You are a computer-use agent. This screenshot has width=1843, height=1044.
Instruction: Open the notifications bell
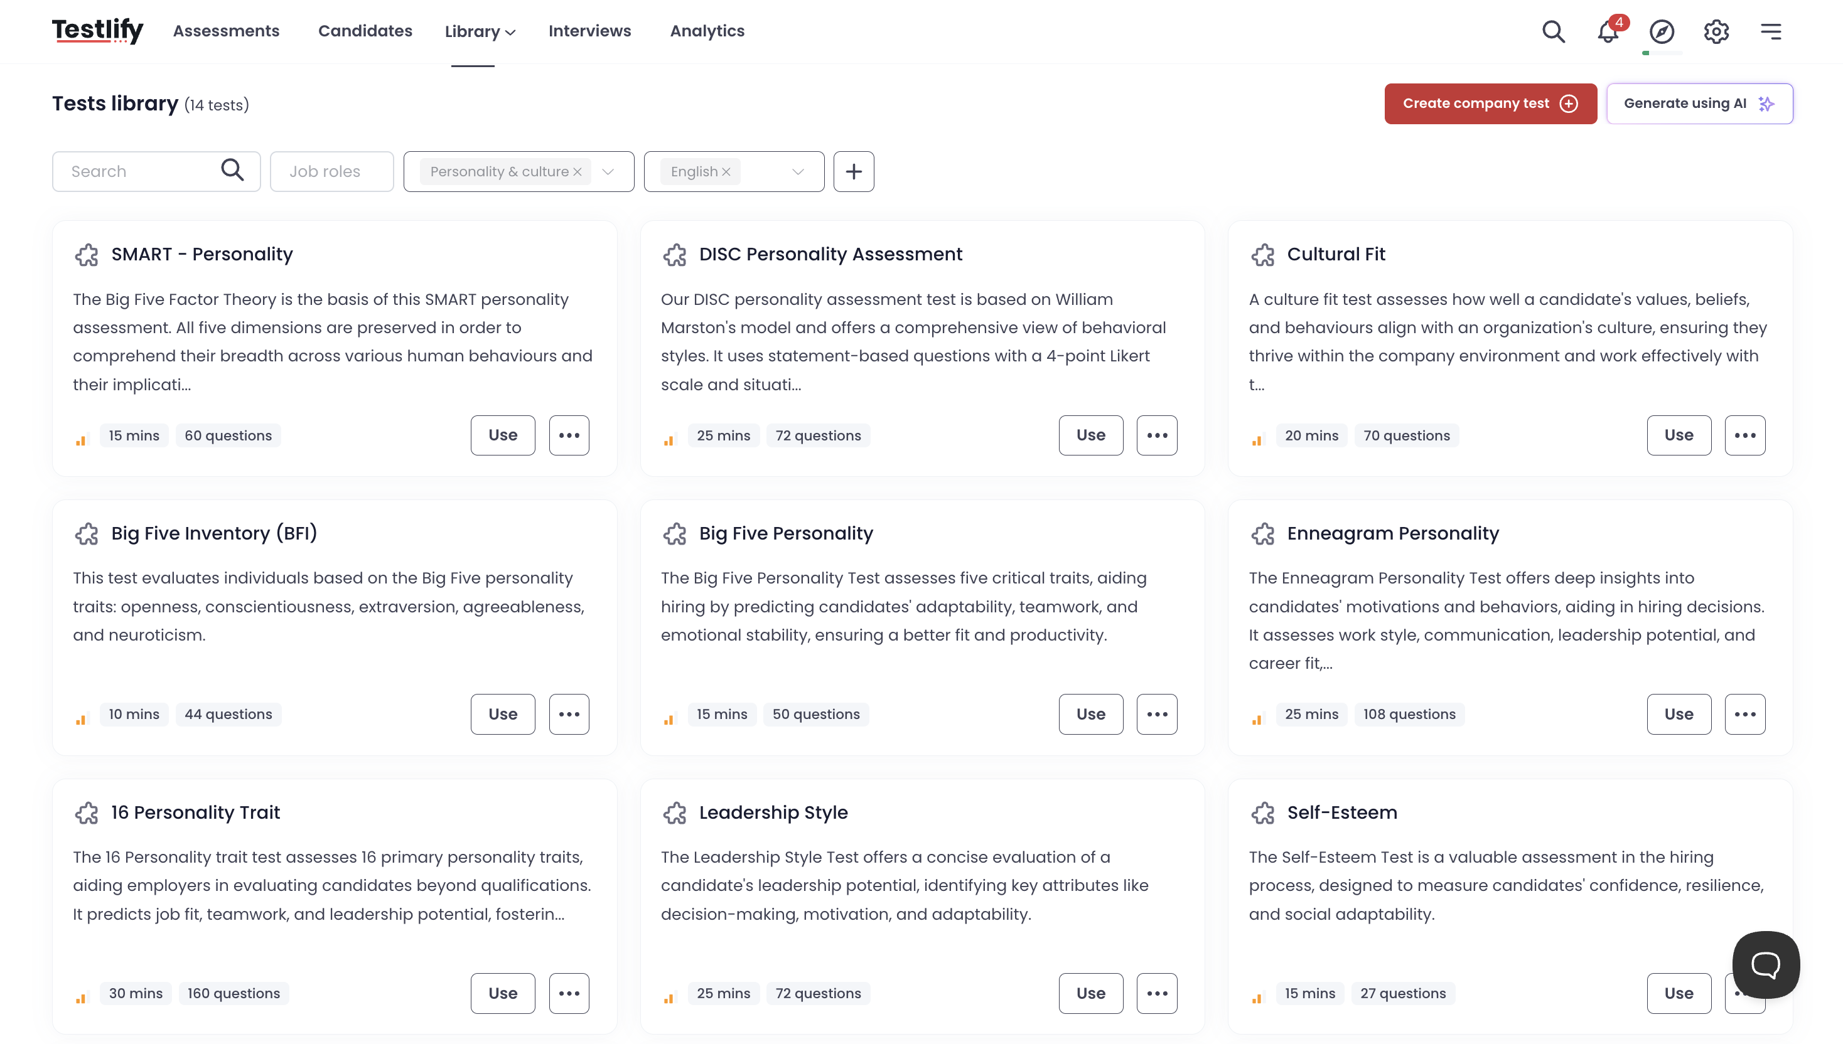pos(1608,31)
